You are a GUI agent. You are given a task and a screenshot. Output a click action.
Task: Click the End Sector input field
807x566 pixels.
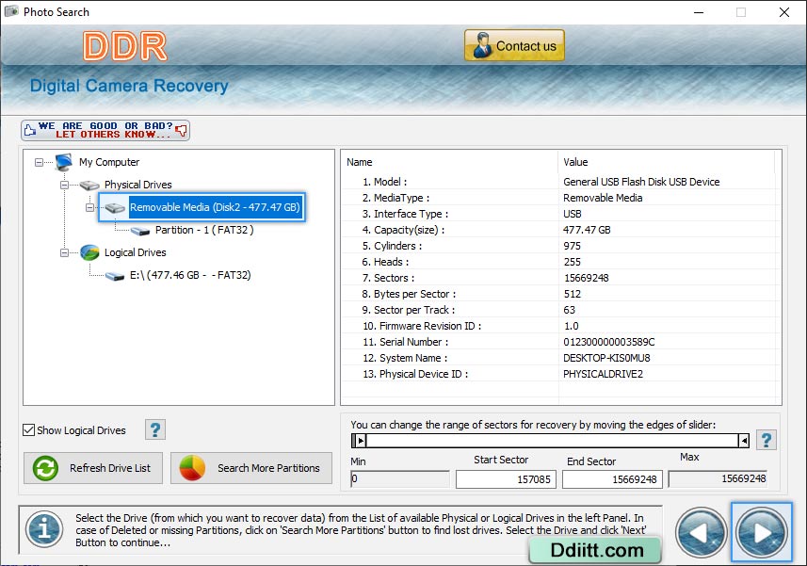[612, 479]
